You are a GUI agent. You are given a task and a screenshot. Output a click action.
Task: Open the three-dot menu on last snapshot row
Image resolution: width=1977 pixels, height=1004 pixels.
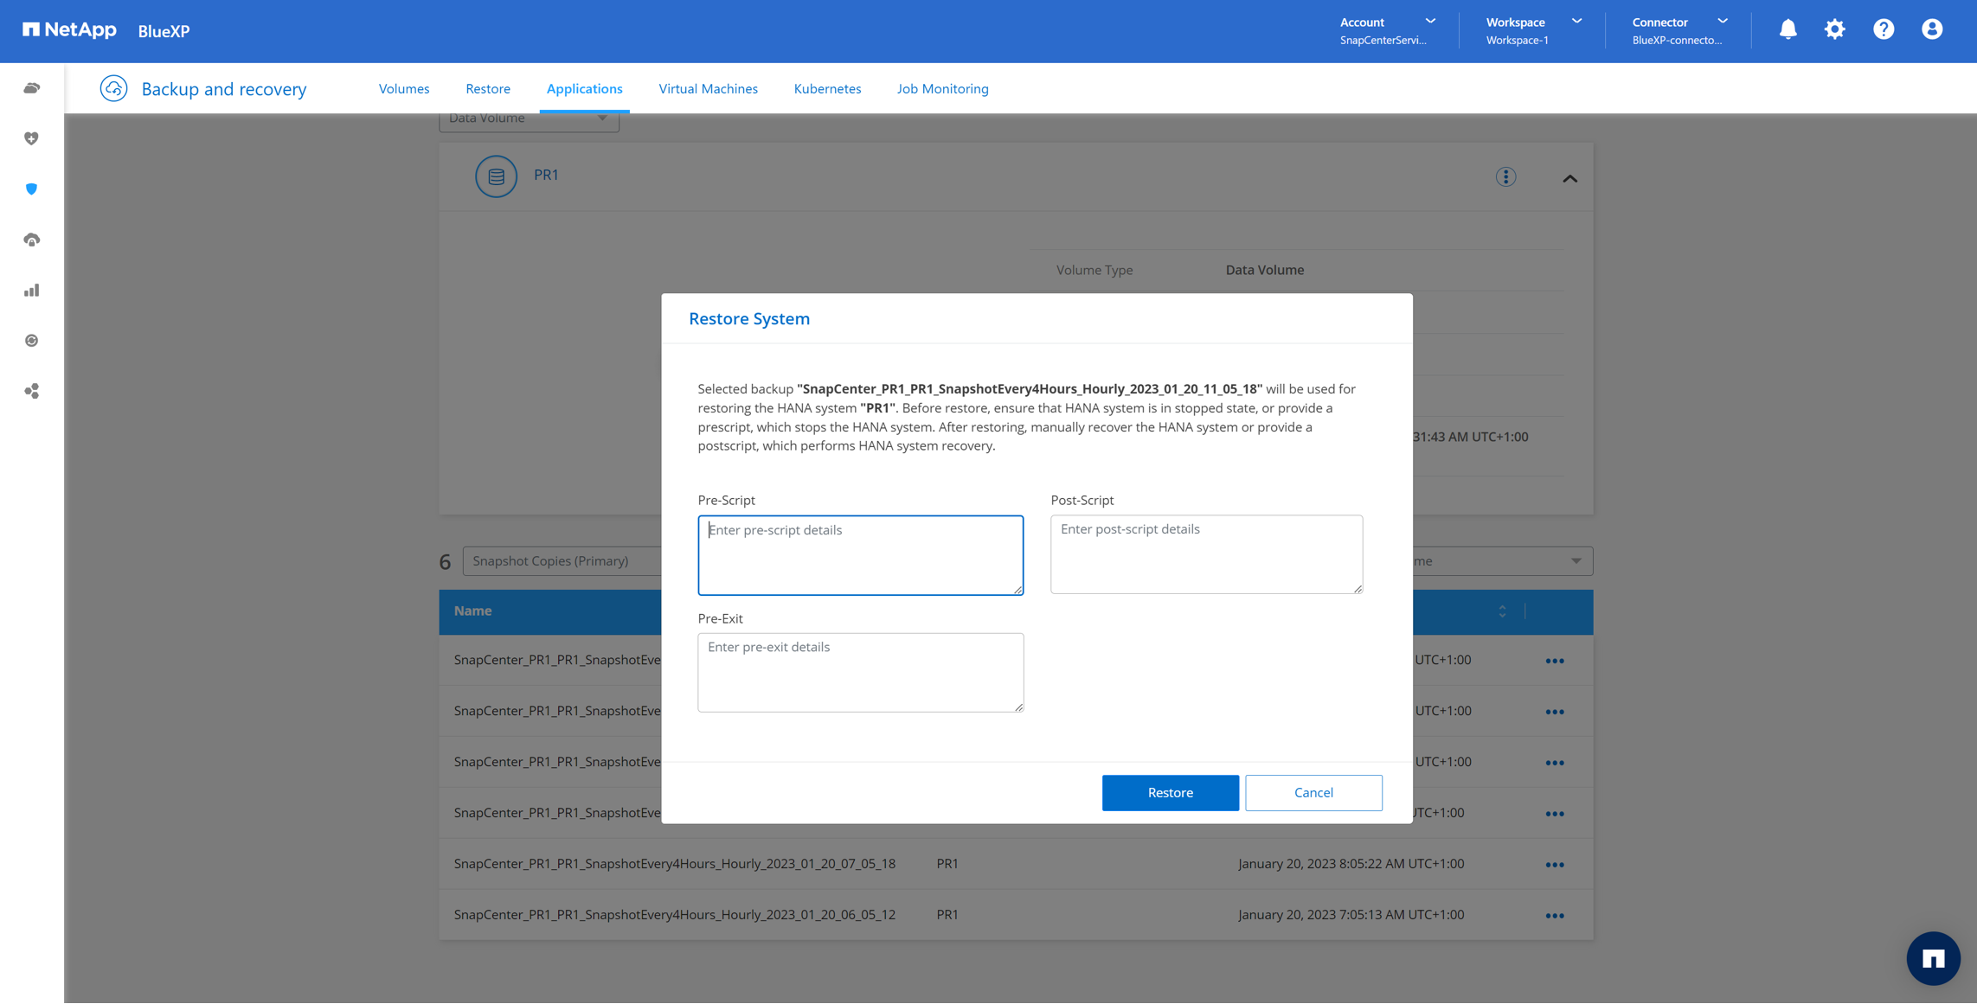(x=1554, y=915)
